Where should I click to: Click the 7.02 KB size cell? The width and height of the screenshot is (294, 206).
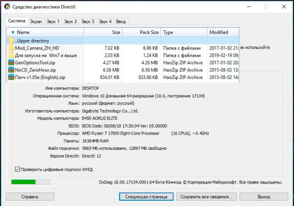[x=112, y=48]
